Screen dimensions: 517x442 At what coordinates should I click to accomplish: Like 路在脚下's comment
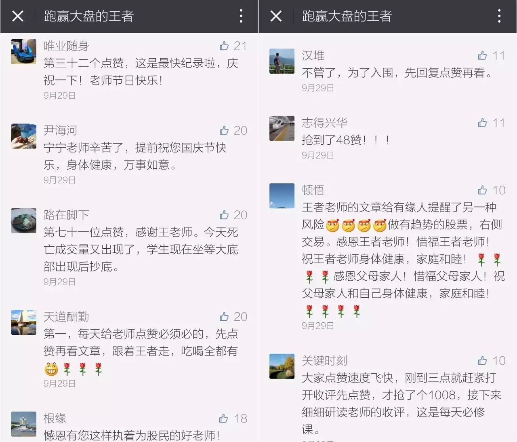[225, 215]
